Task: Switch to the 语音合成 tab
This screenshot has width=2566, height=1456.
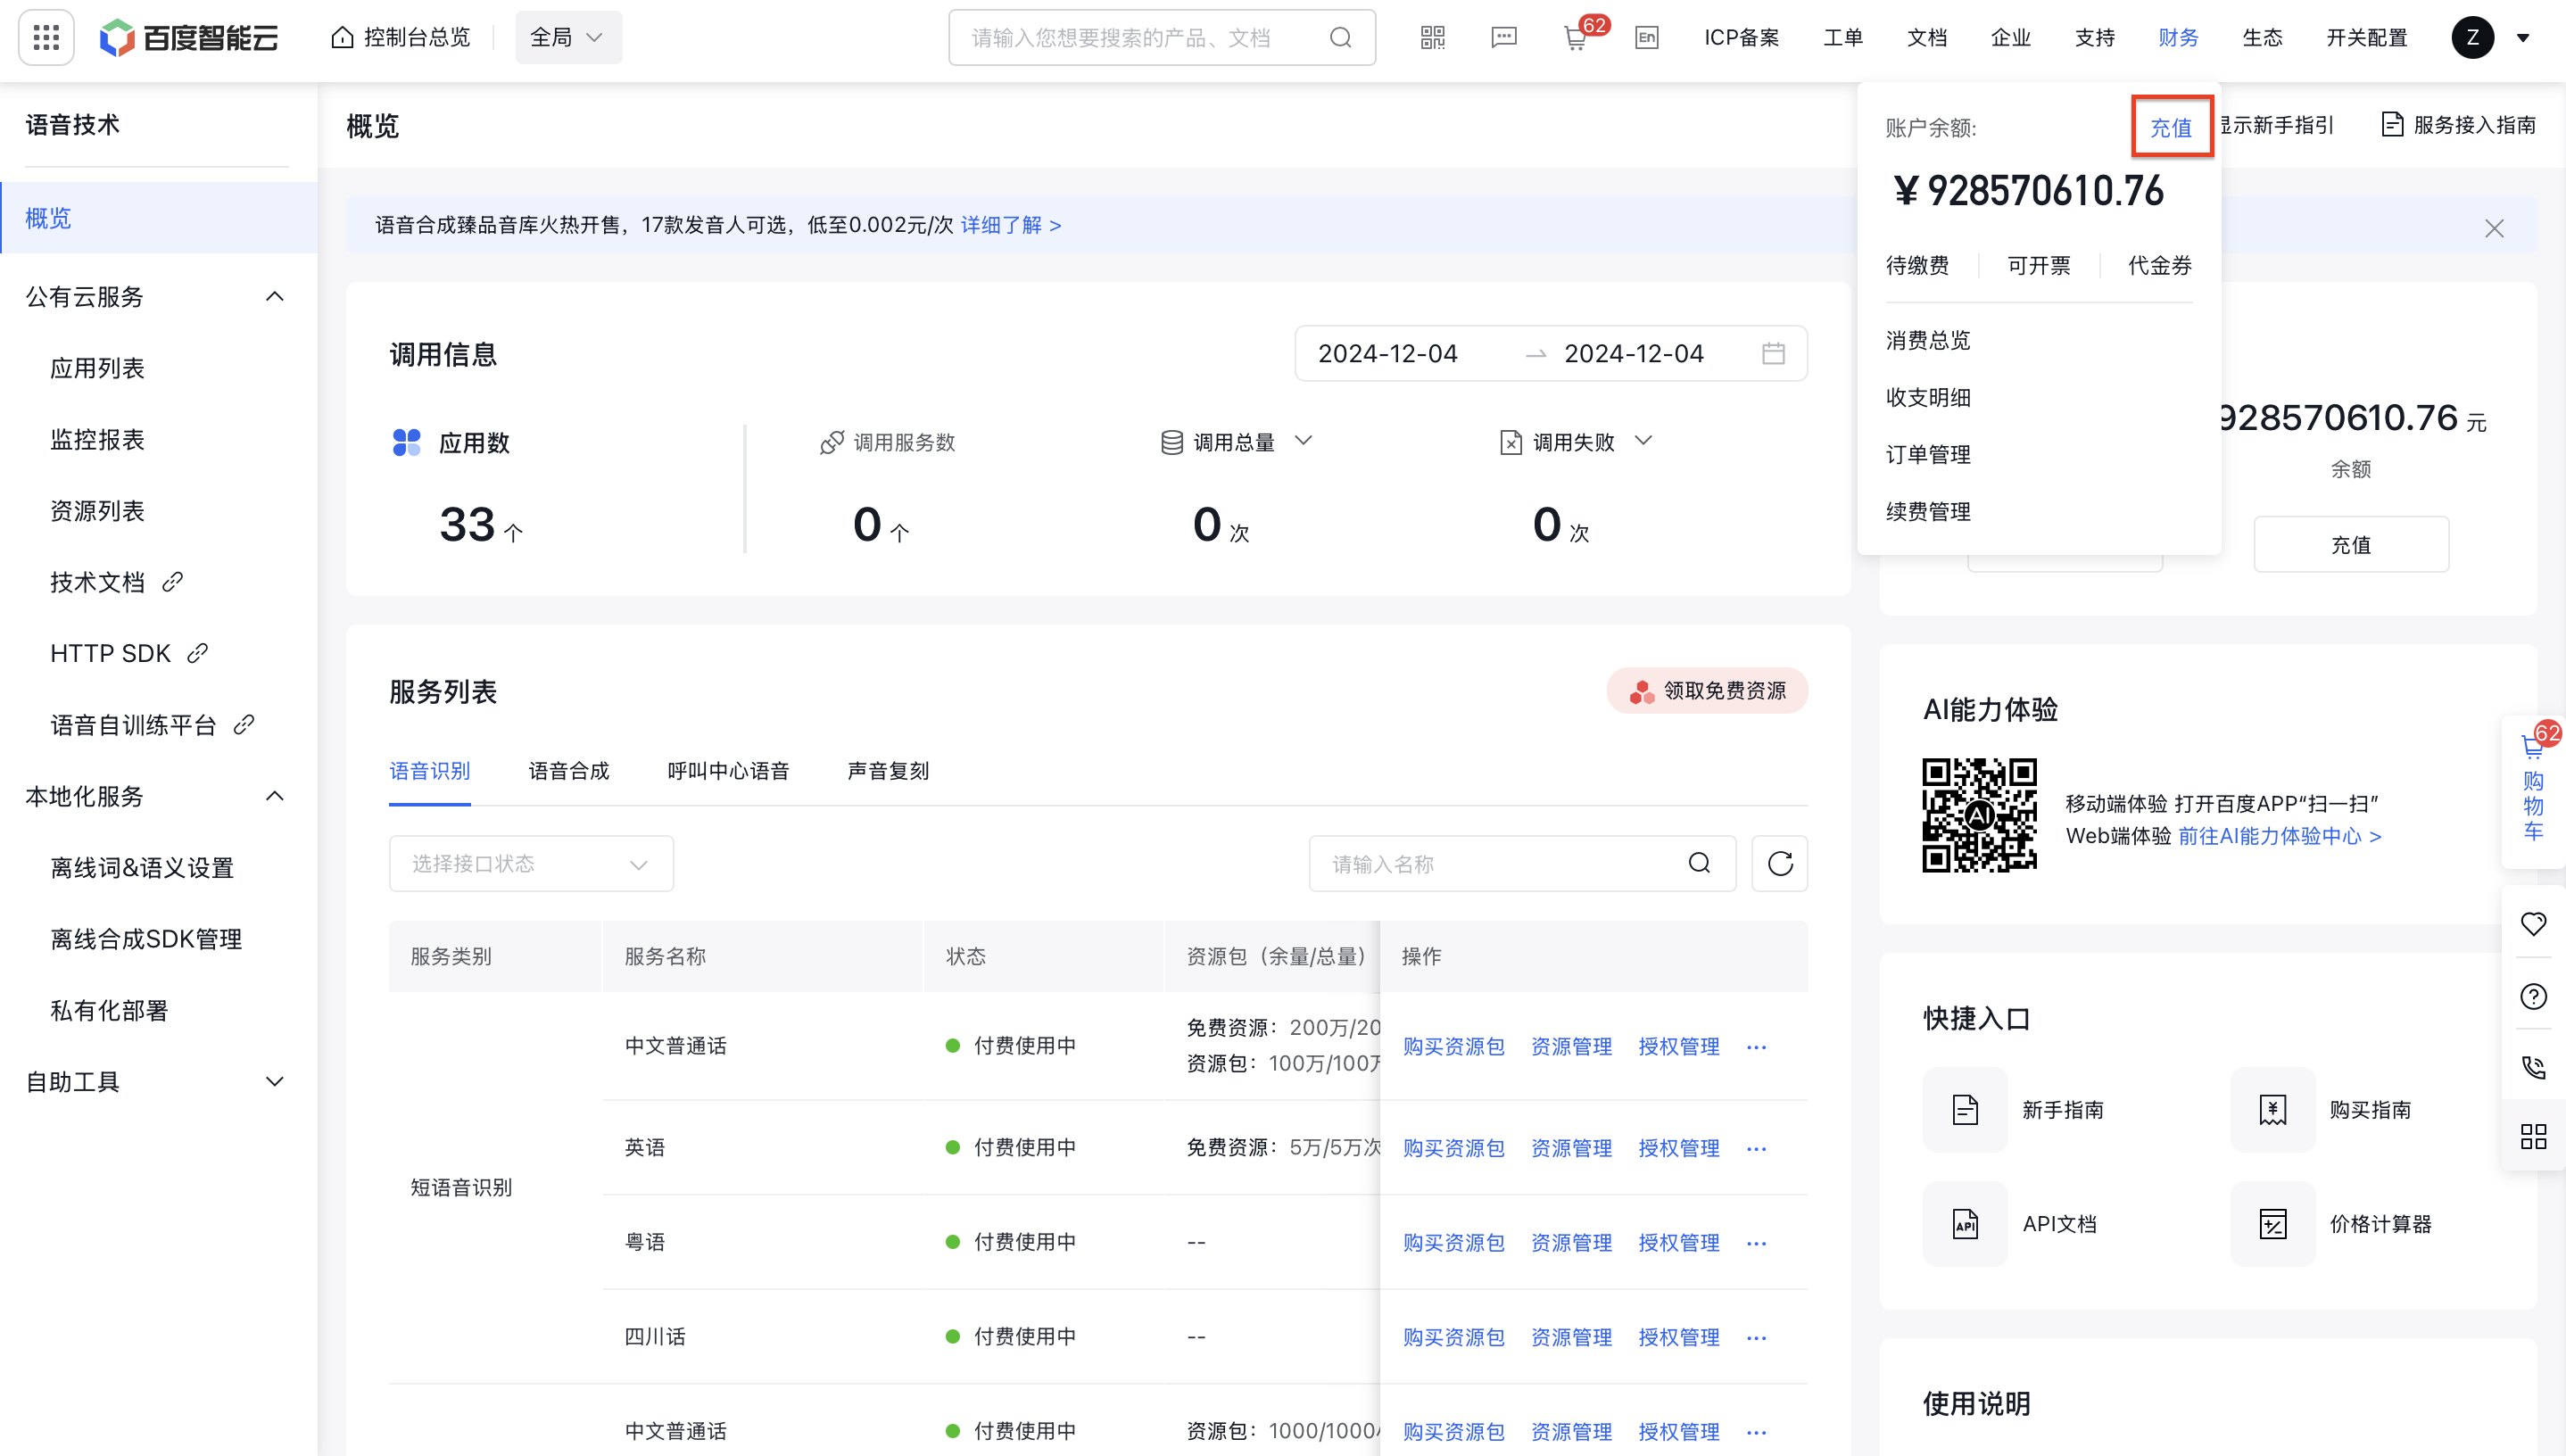Action: point(568,771)
